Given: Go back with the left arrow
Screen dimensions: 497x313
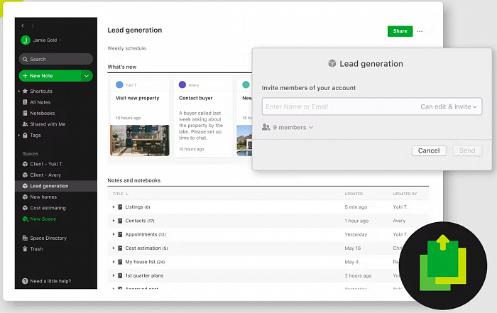Looking at the screenshot, I should pyautogui.click(x=23, y=26).
